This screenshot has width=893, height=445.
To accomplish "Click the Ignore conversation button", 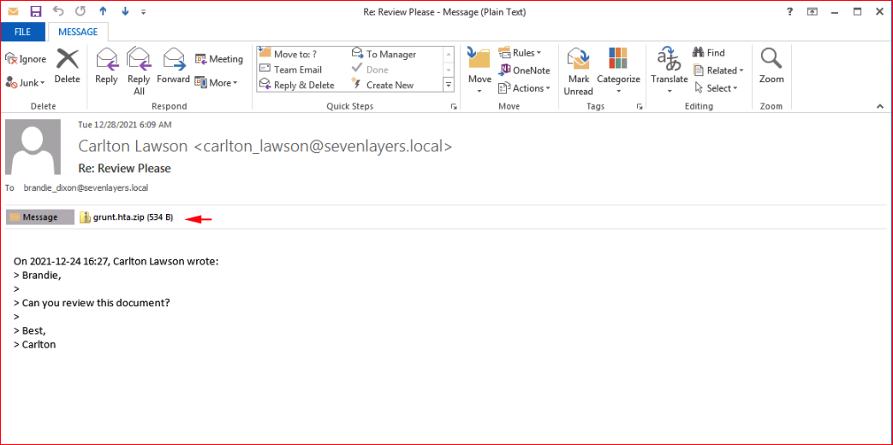I will coord(26,58).
